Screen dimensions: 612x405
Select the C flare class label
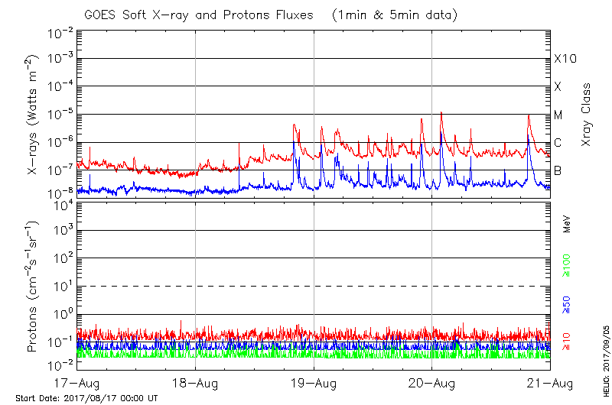point(558,143)
